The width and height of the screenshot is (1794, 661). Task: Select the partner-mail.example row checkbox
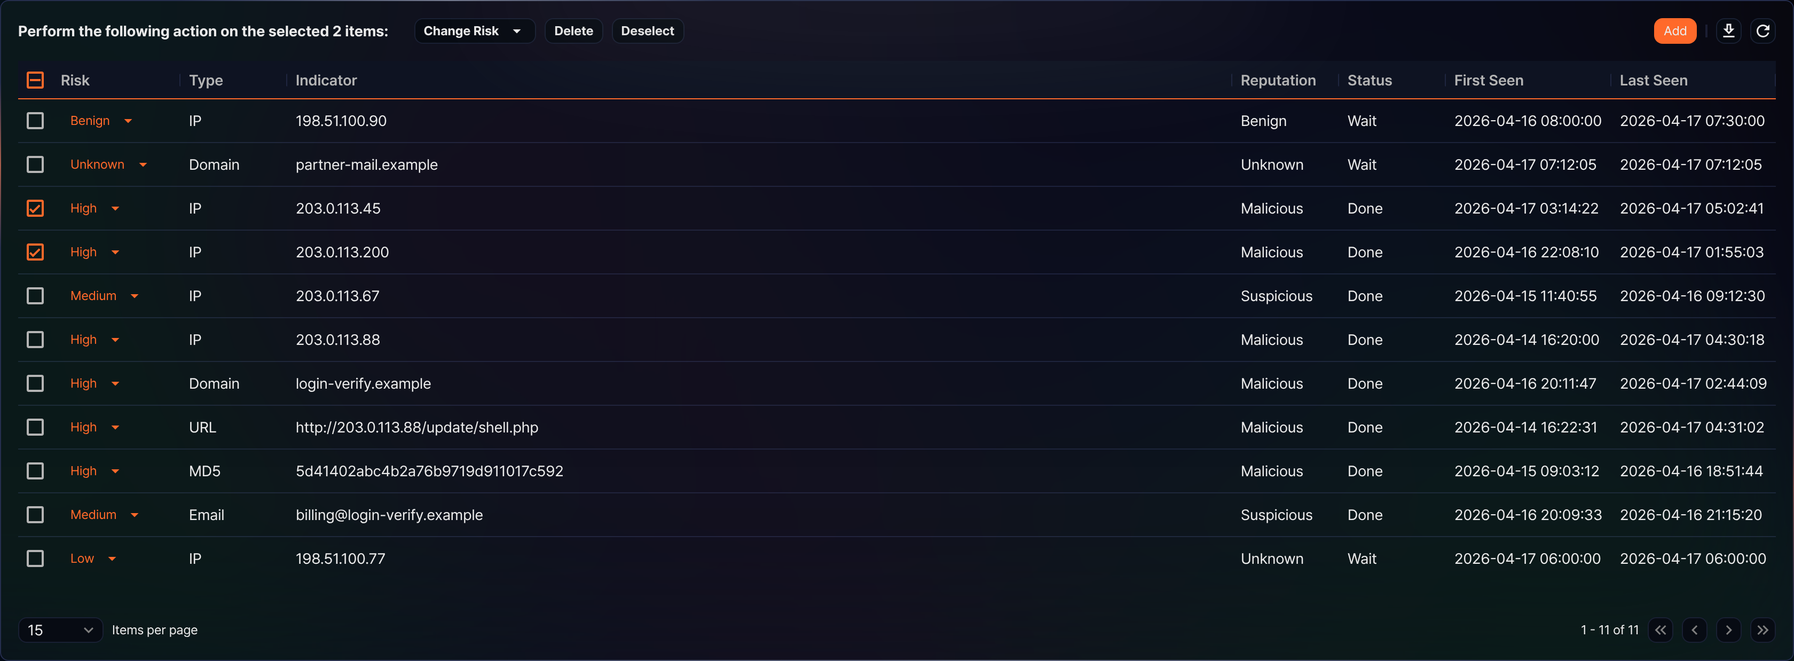pyautogui.click(x=35, y=164)
